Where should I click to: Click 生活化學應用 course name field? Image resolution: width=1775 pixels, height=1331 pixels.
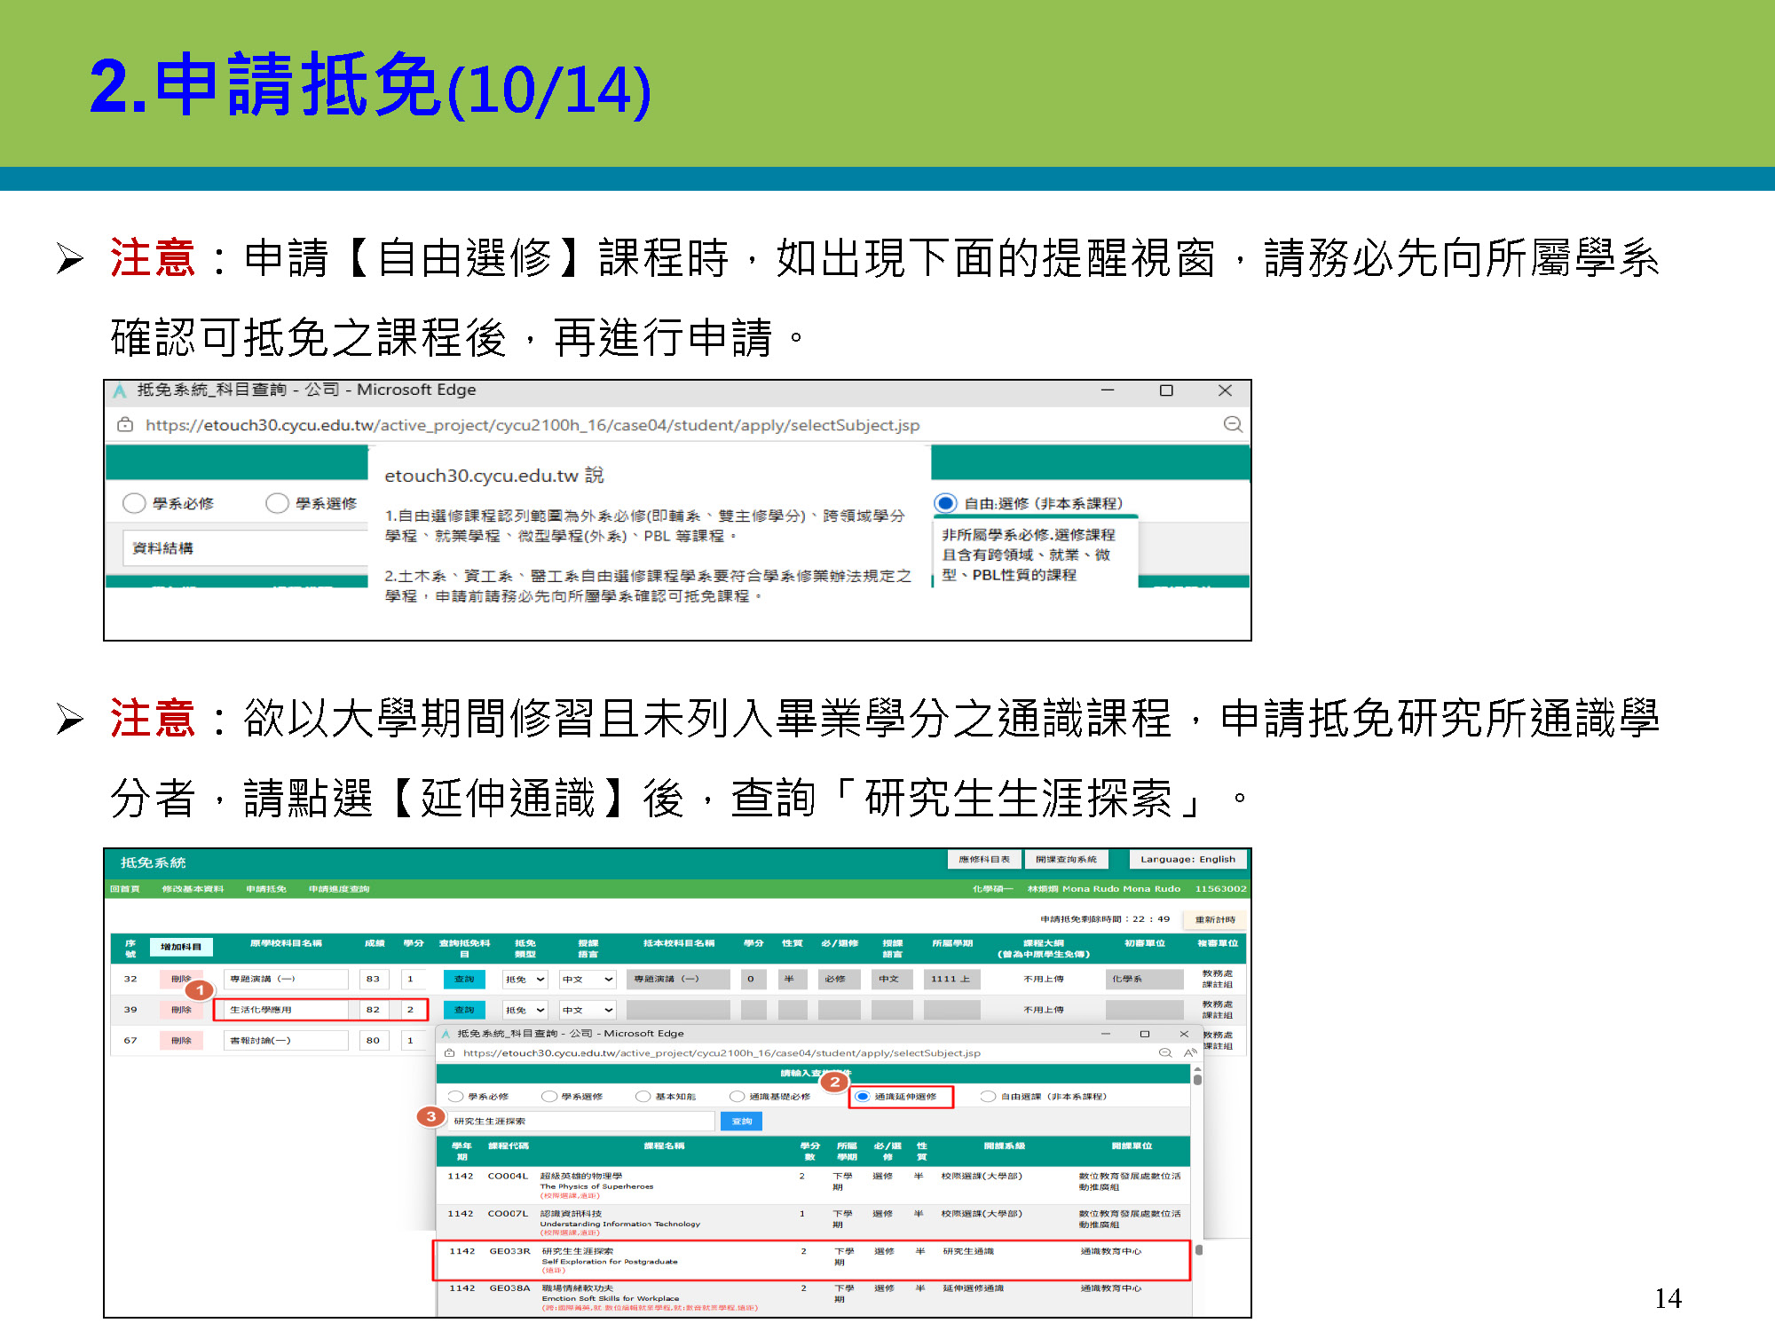coord(286,1010)
